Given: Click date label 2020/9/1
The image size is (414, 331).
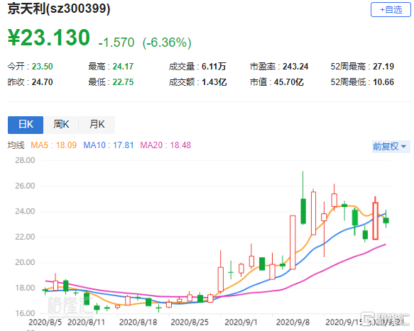Looking at the screenshot, I should (241, 322).
